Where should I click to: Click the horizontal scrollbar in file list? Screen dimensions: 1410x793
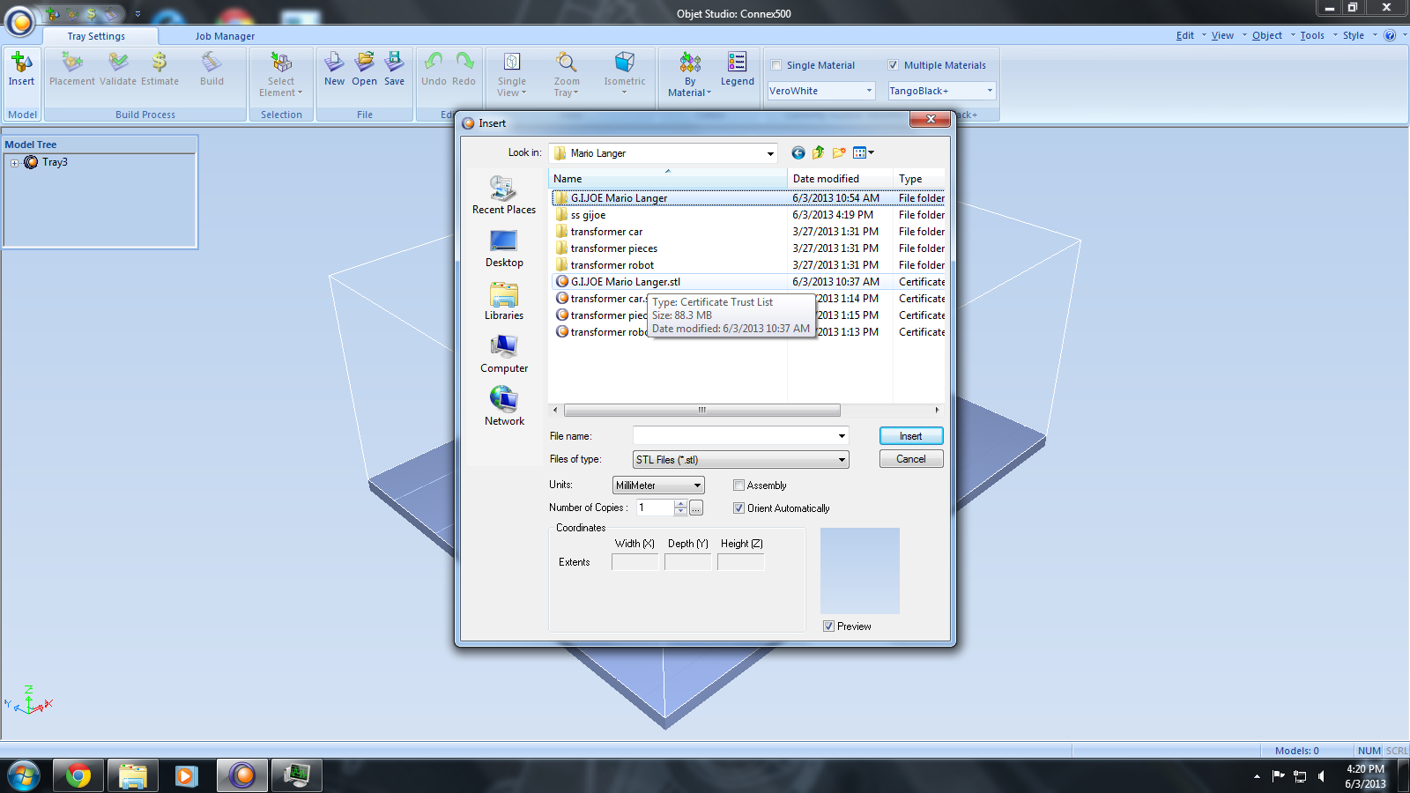[x=701, y=411]
